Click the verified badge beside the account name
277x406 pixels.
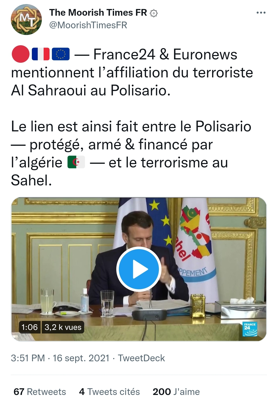click(x=154, y=13)
